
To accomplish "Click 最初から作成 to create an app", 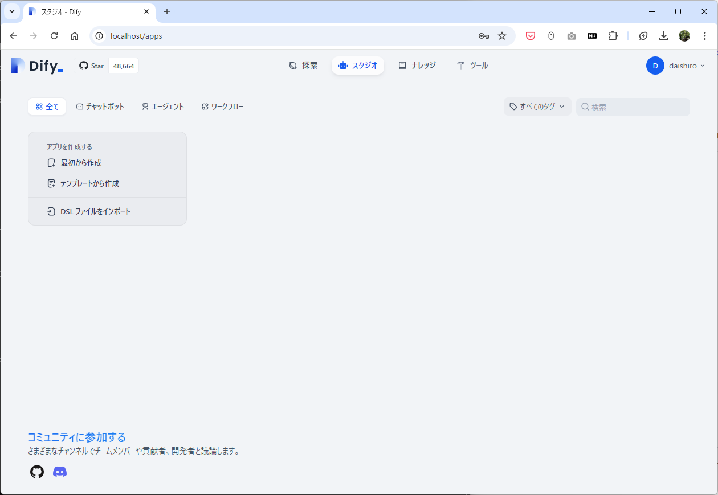I will pos(80,162).
